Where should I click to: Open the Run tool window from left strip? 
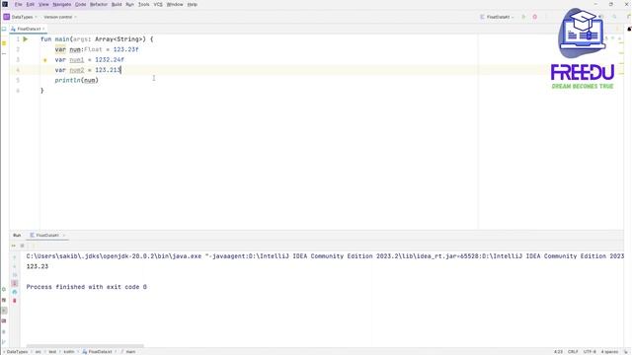(4, 311)
